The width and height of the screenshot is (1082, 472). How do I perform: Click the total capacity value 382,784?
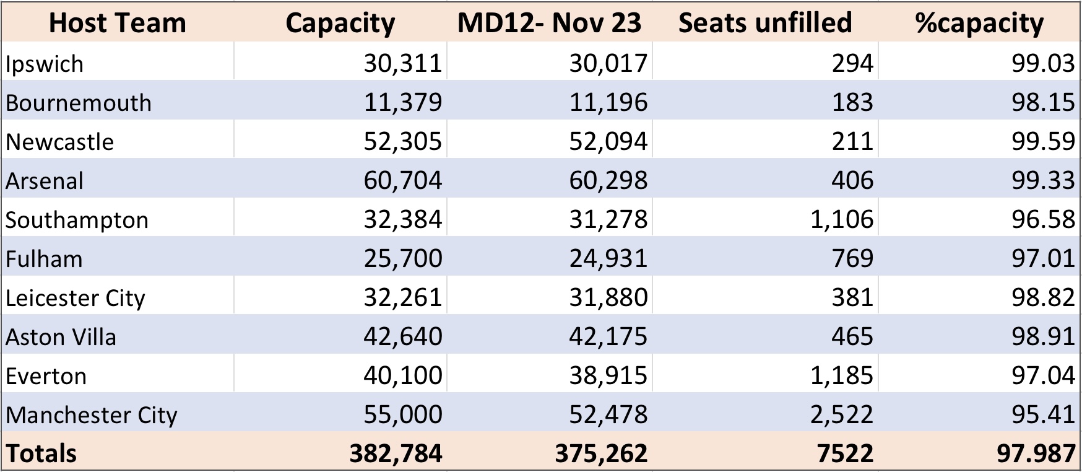(x=340, y=451)
